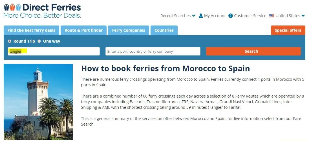
Task: Click the Special offers button
Action: (288, 30)
